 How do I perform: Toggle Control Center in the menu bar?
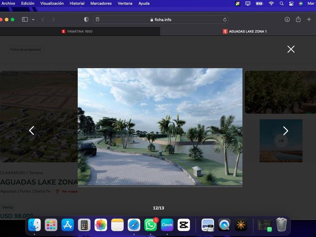point(291,3)
